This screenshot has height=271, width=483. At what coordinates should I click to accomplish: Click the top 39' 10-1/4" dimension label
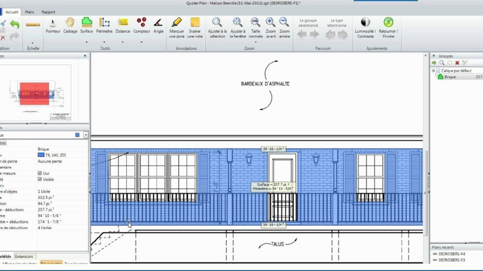pos(274,149)
